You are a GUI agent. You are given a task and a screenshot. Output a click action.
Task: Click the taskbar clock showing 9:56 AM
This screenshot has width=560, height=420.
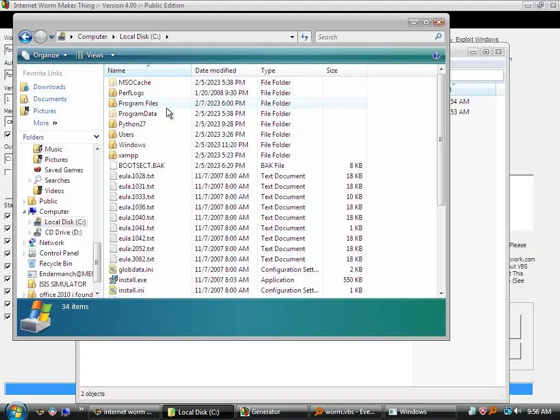[x=539, y=411]
